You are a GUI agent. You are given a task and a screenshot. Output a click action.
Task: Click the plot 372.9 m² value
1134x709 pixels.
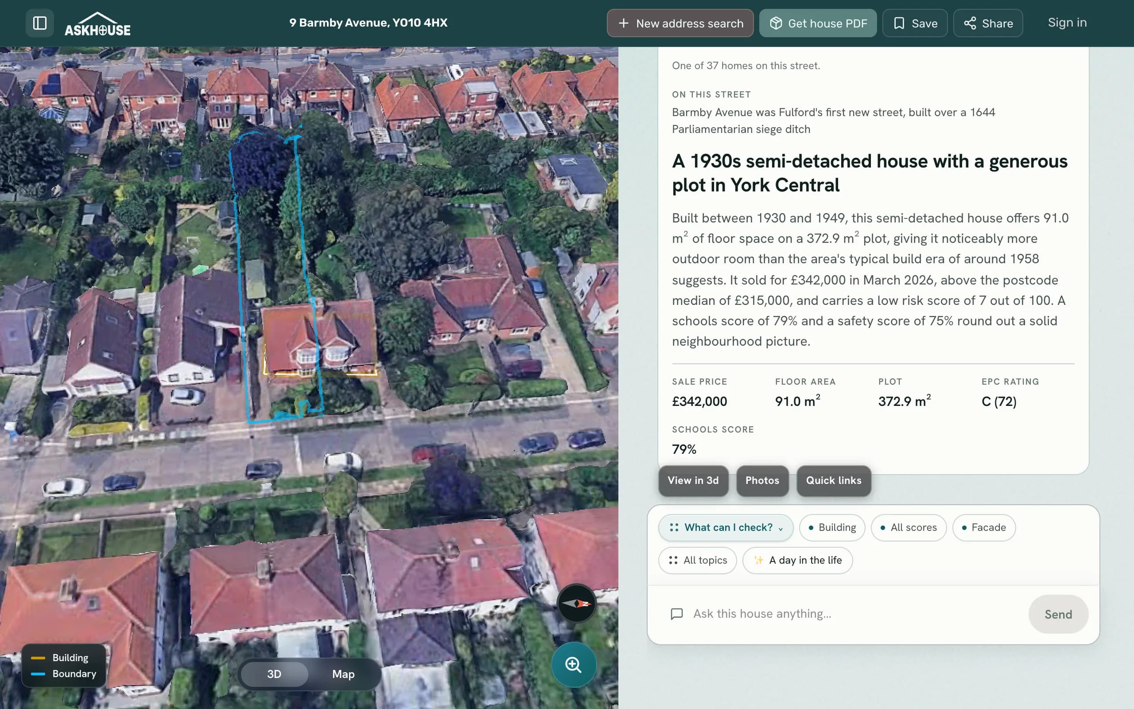tap(904, 401)
